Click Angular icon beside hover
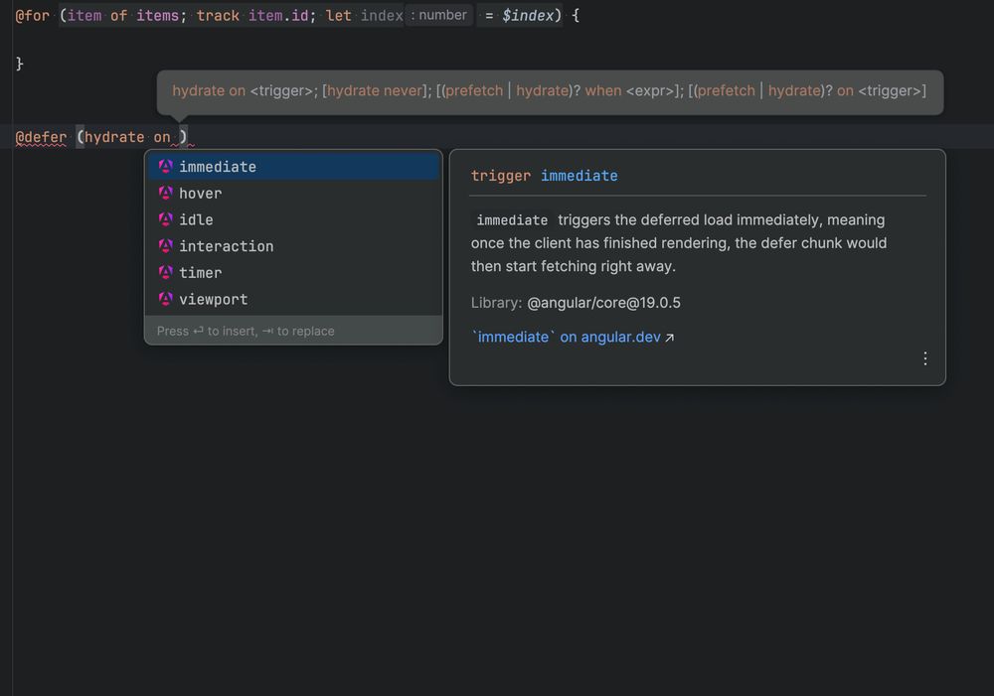Viewport: 994px width, 696px height. click(165, 193)
